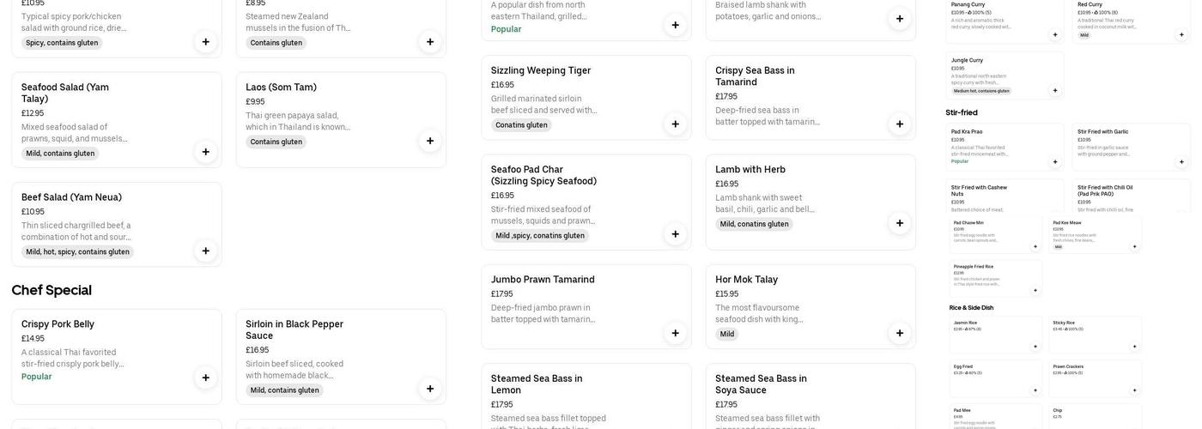The width and height of the screenshot is (1202, 429).
Task: Add Crispy Pork Belly to order
Action: (x=205, y=378)
